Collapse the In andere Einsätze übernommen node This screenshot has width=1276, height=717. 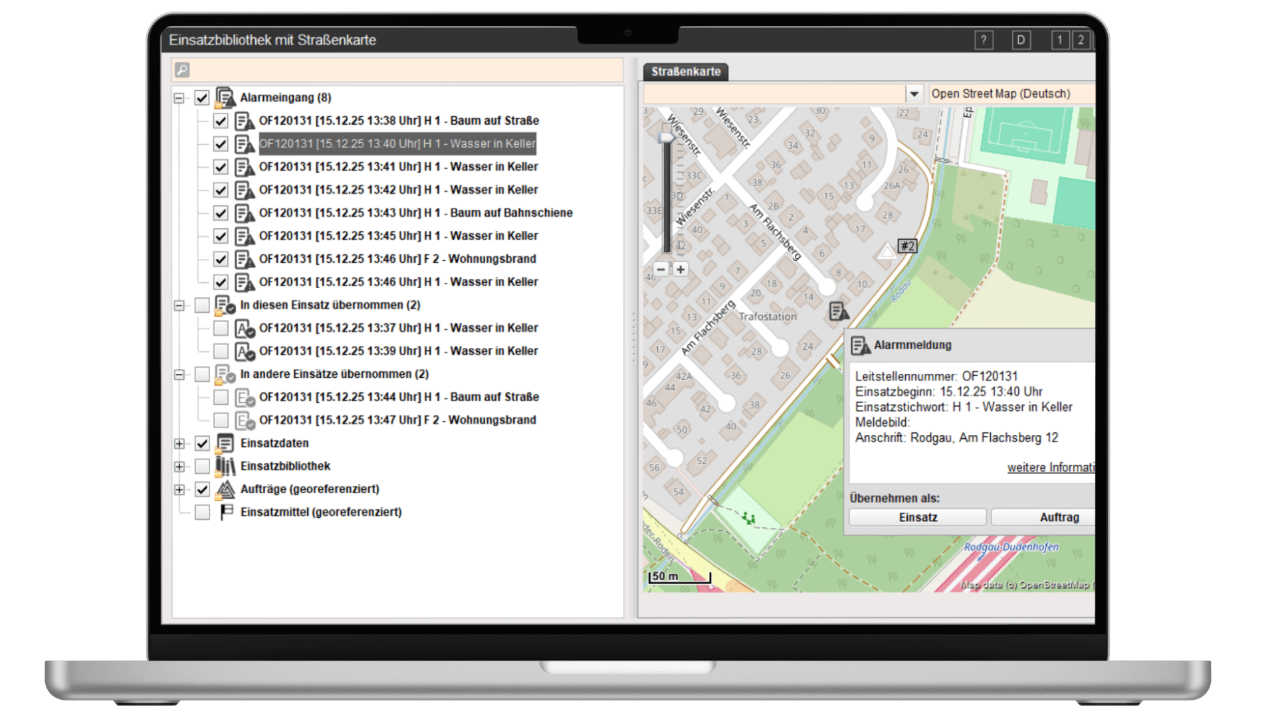(179, 374)
